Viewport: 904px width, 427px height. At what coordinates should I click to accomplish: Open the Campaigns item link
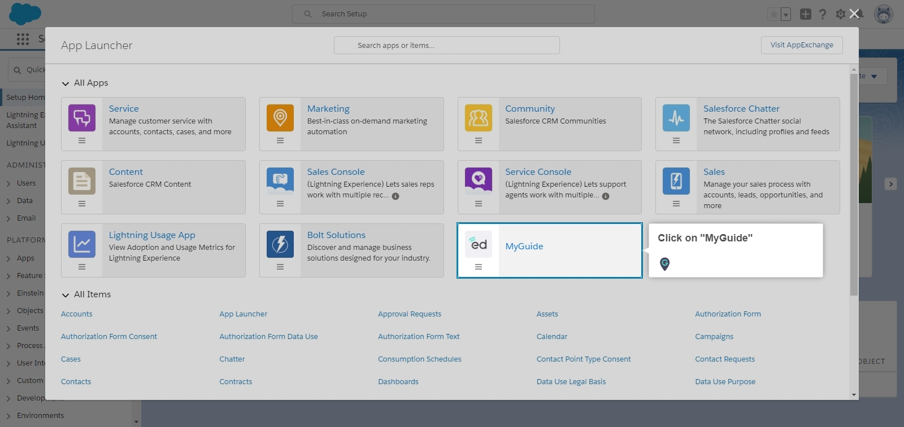[x=714, y=337]
